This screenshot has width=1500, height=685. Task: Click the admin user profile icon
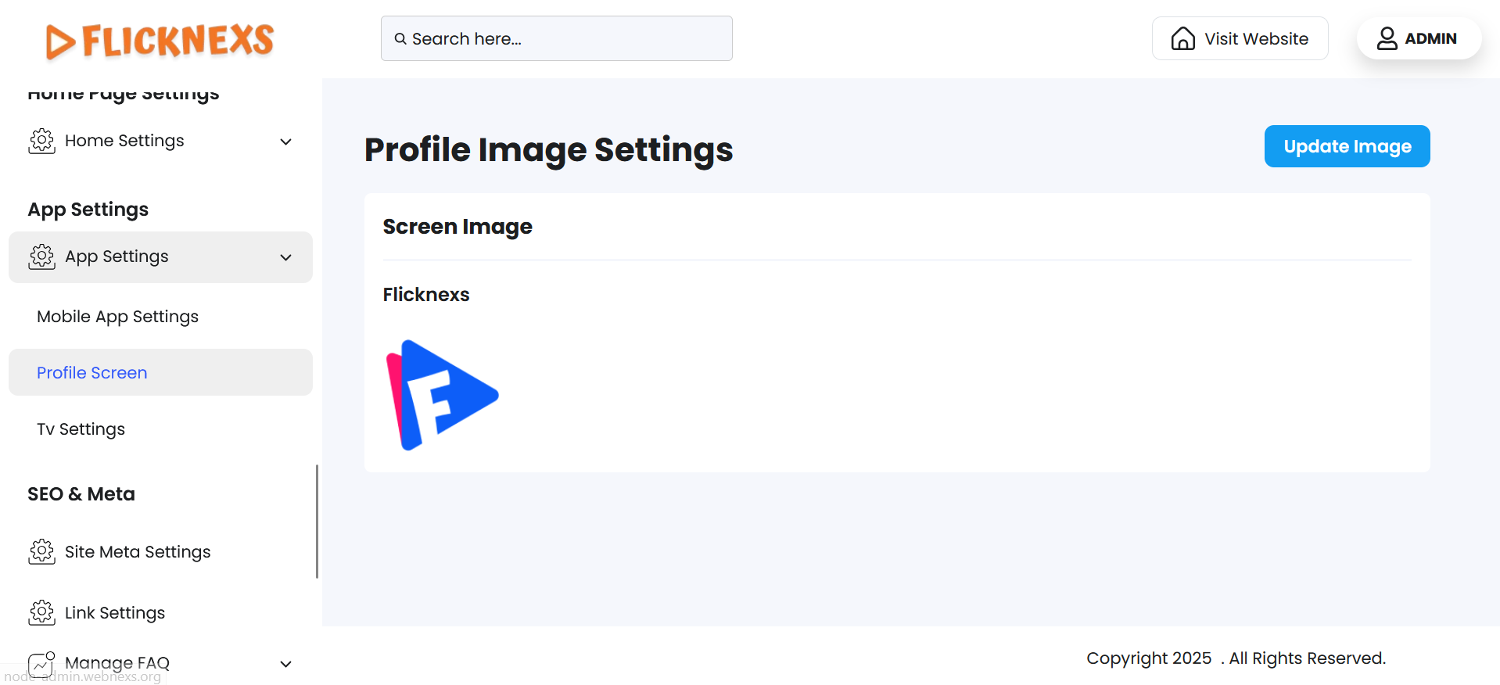click(x=1387, y=38)
